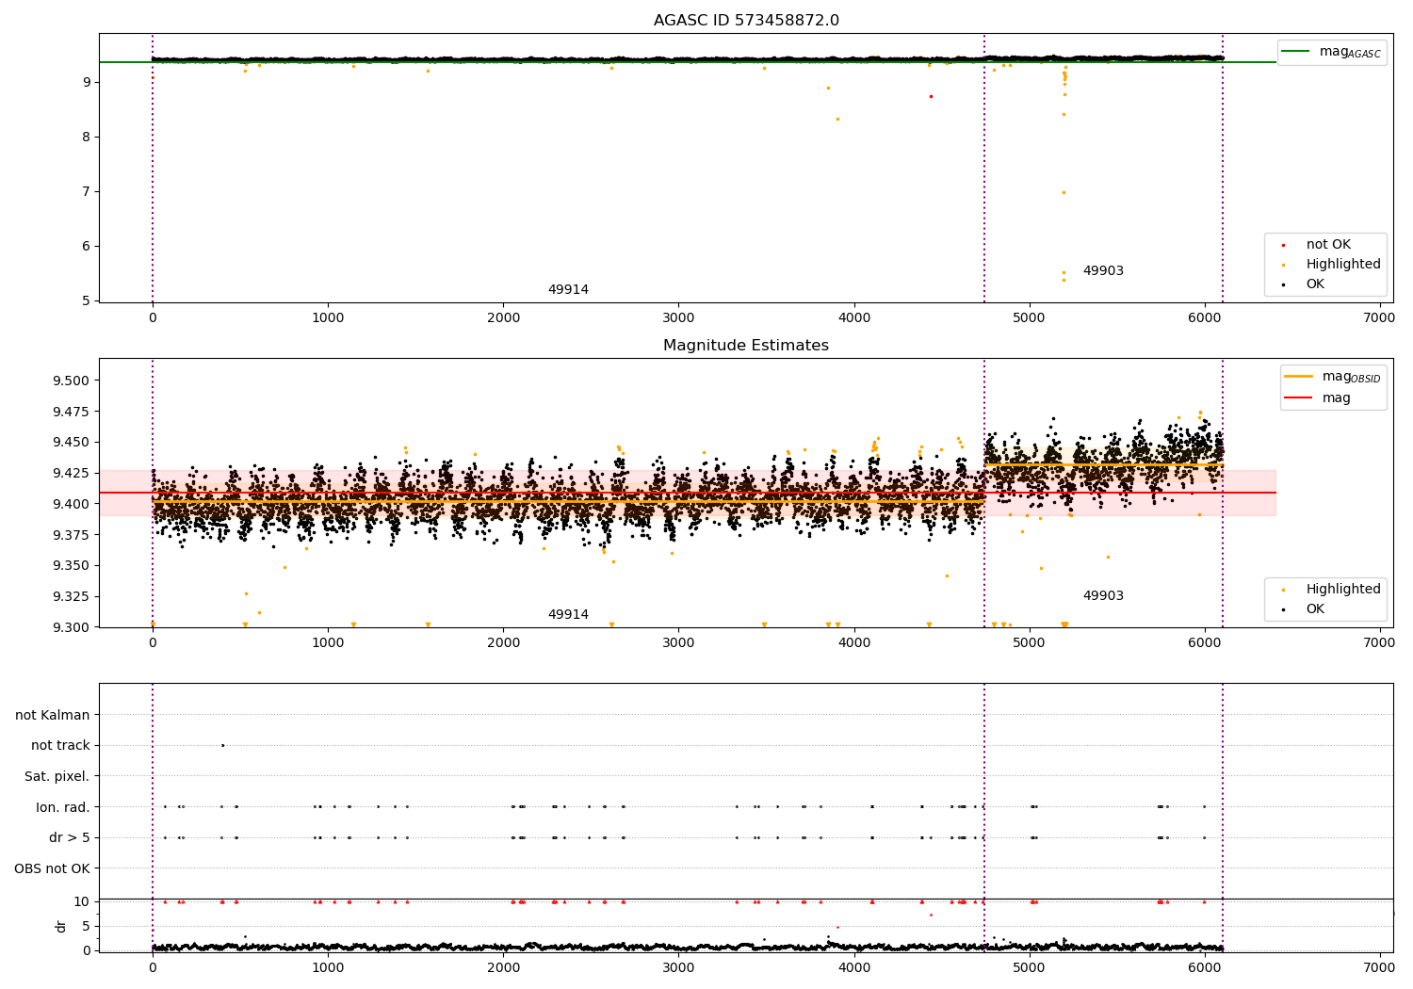
Task: Click the 'Sat. pixel.' axis label
Action: click(x=57, y=776)
